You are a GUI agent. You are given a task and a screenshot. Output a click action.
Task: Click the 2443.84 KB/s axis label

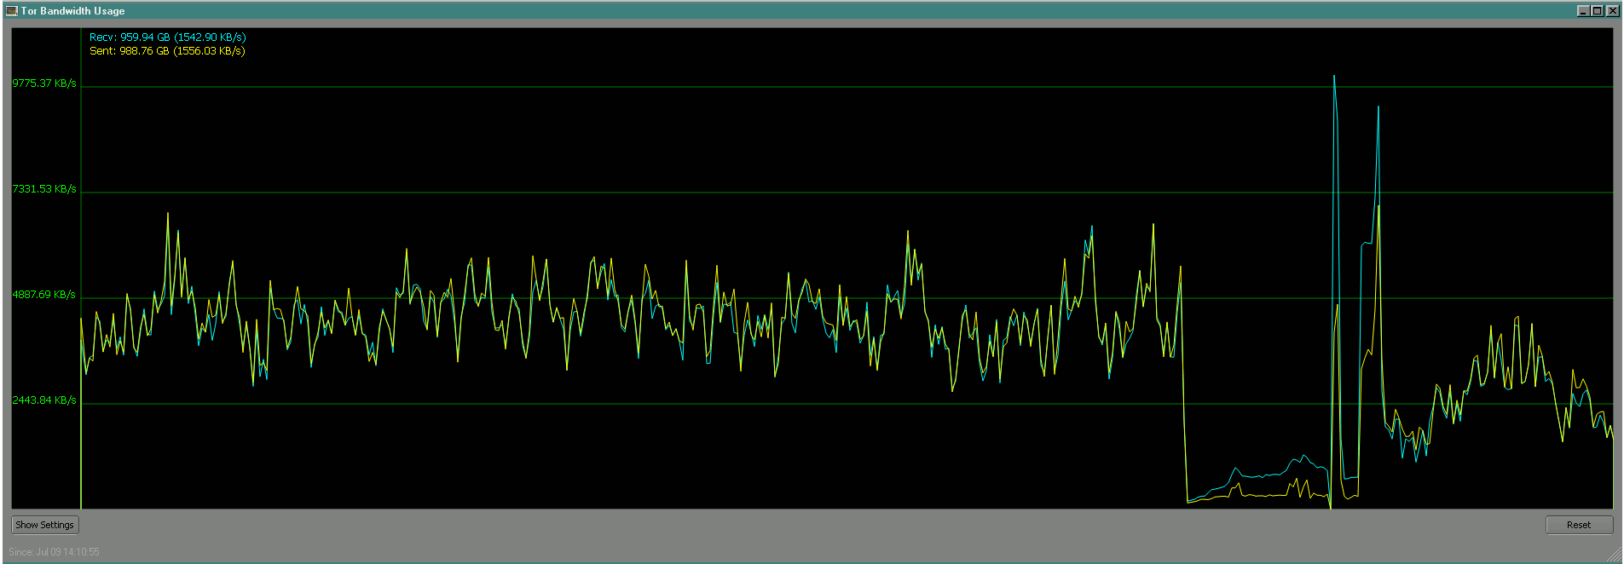pos(44,400)
